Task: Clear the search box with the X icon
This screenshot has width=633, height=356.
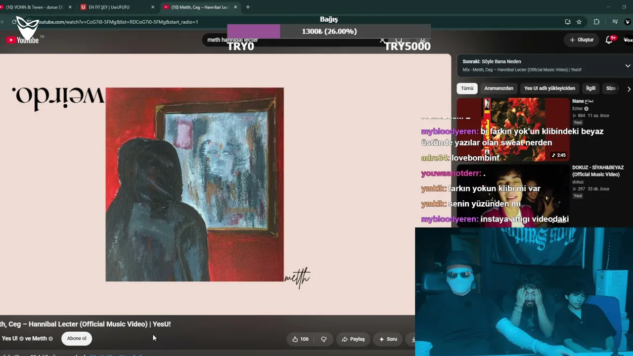Action: tap(382, 40)
